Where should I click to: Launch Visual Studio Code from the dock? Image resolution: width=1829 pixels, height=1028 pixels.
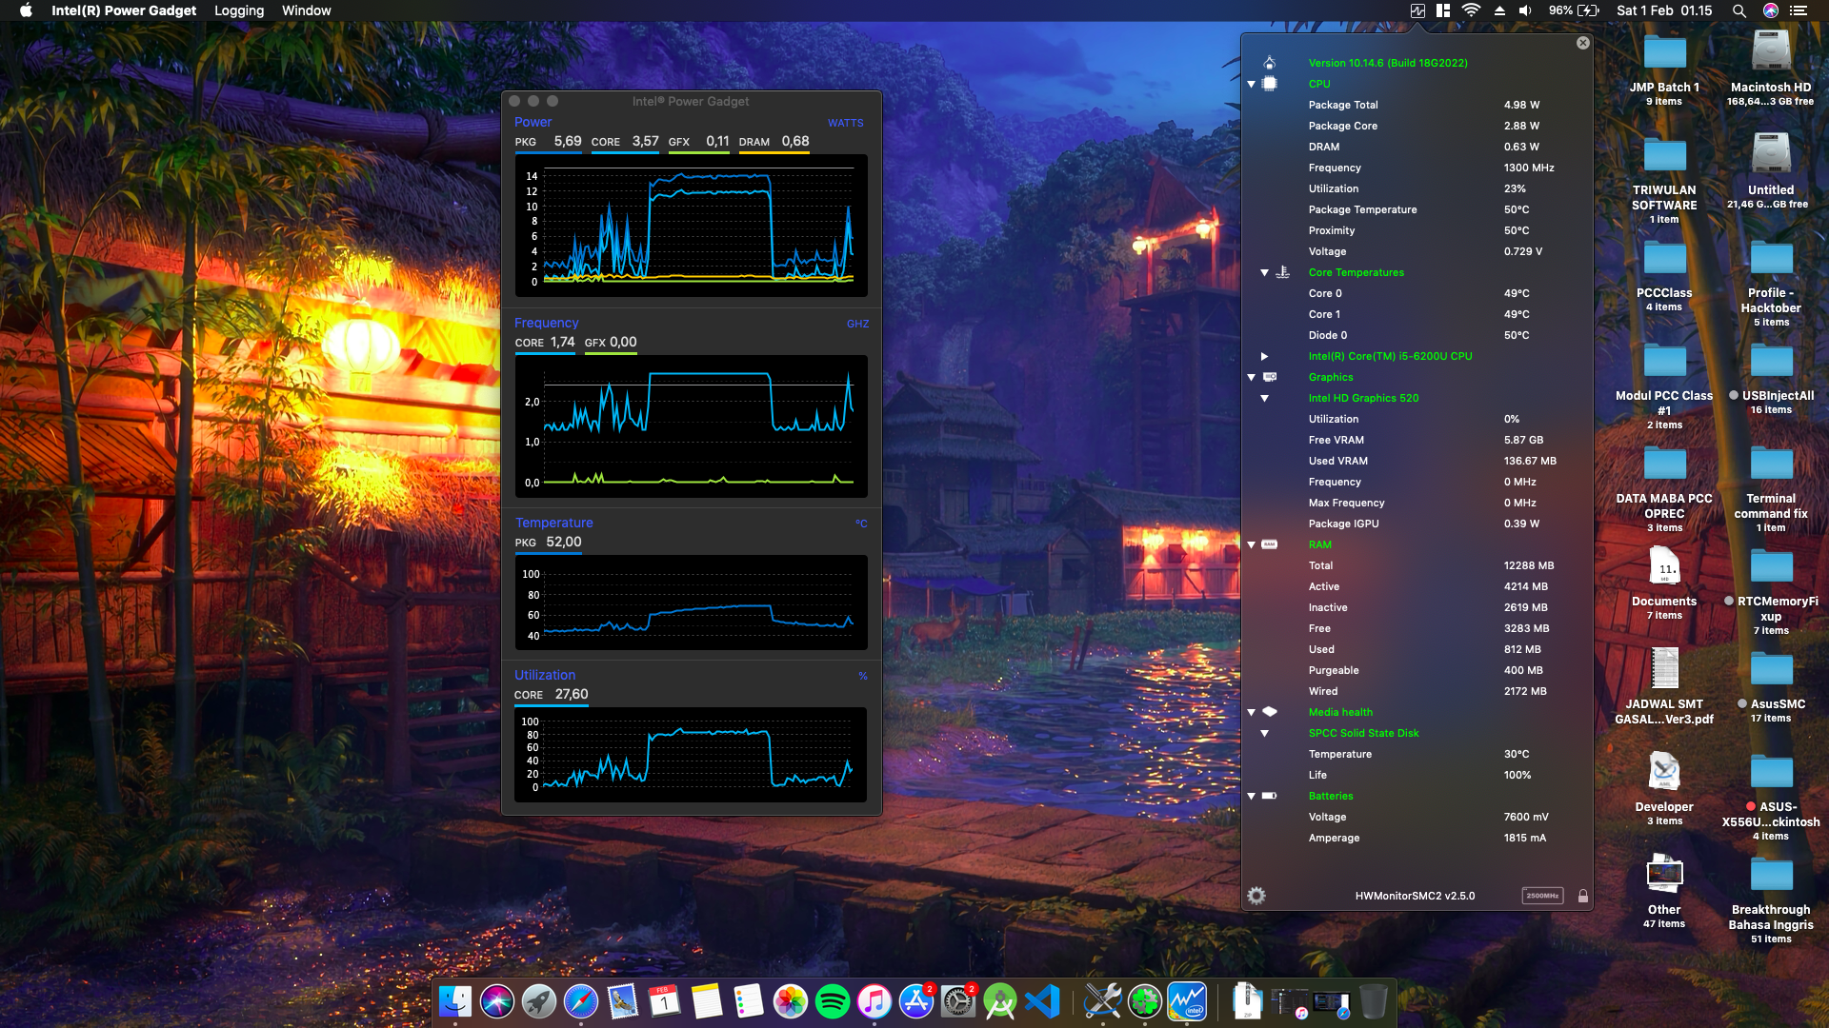coord(1043,1001)
